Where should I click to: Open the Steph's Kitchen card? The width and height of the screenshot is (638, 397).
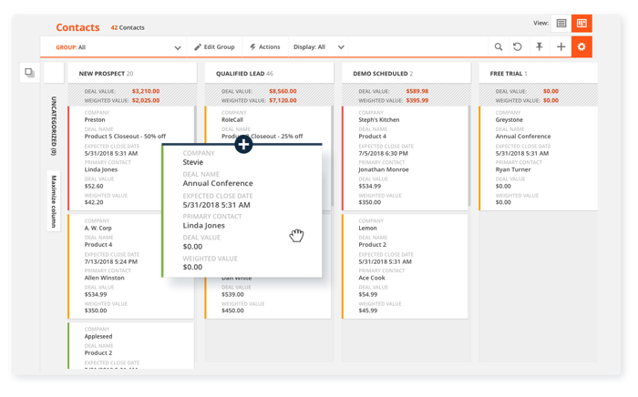point(406,158)
